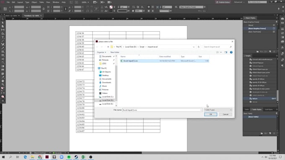Open Chrome from the taskbar
This screenshot has width=285, height=160.
pyautogui.click(x=40, y=157)
